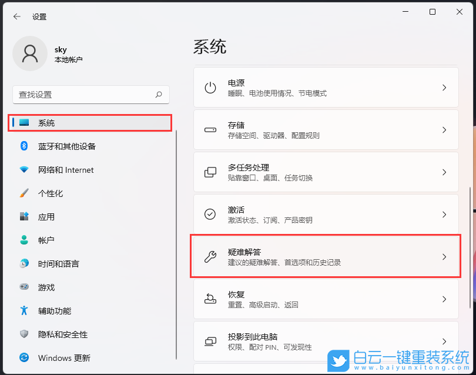
Task: Click the 存储 drive icon
Action: click(210, 129)
